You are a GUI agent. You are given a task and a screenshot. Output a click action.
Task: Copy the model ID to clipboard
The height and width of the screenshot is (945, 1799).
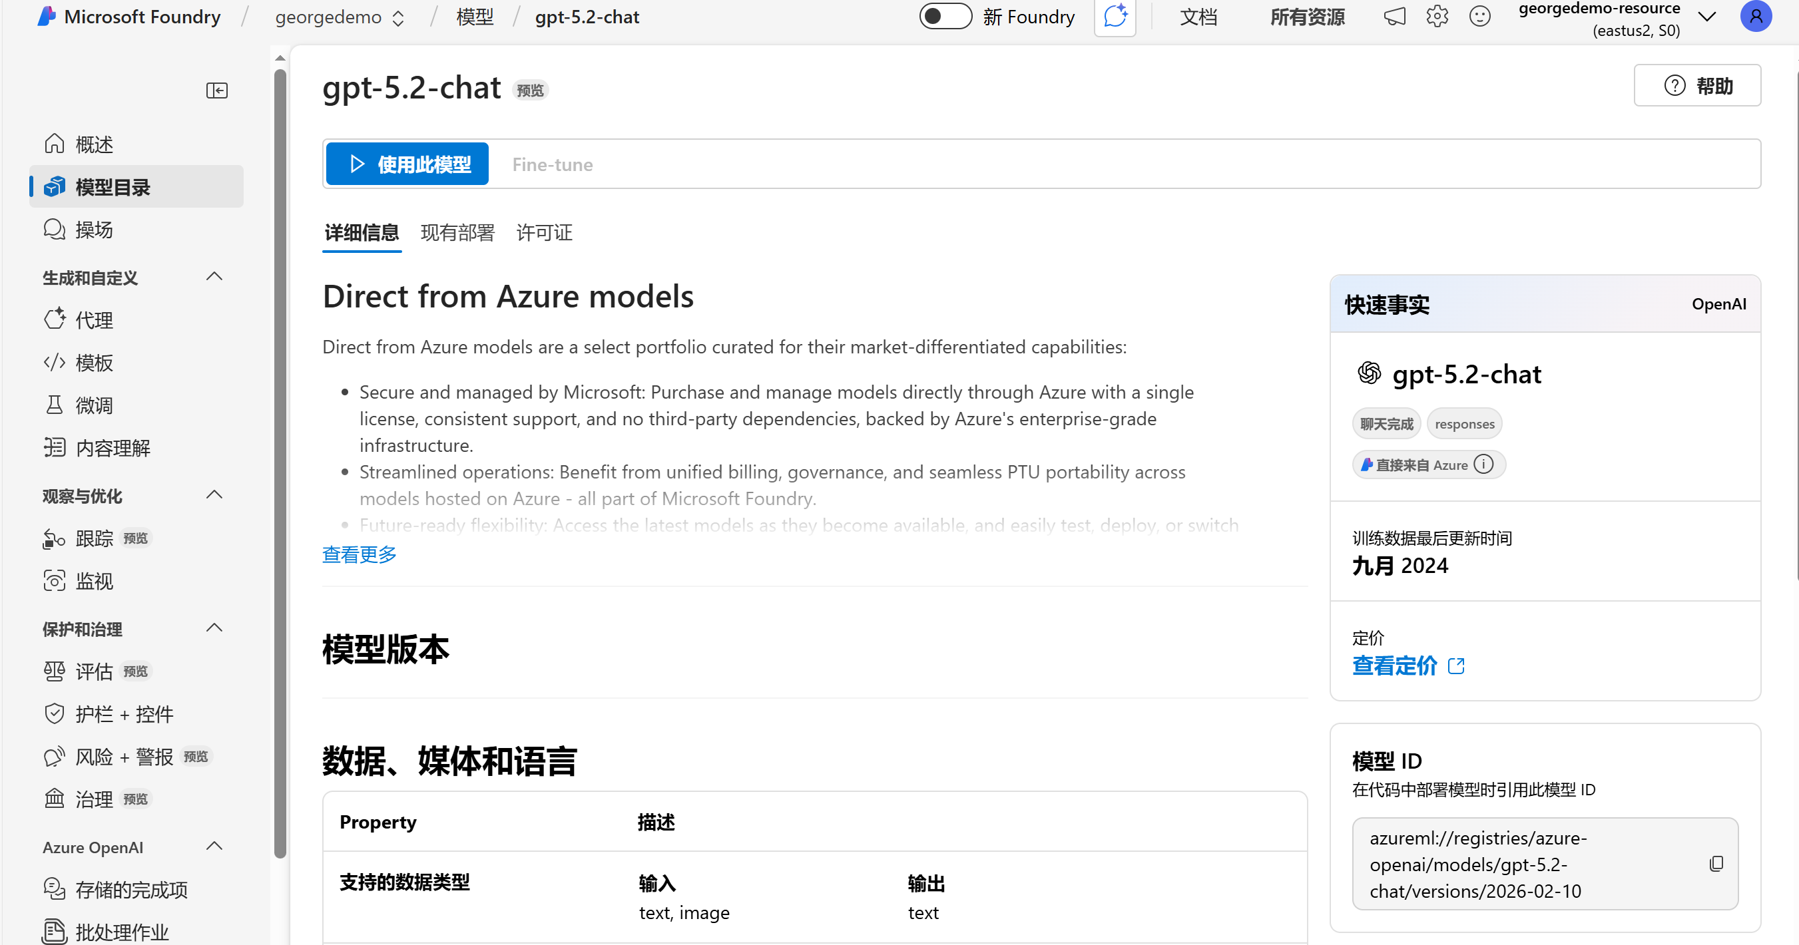point(1716,863)
